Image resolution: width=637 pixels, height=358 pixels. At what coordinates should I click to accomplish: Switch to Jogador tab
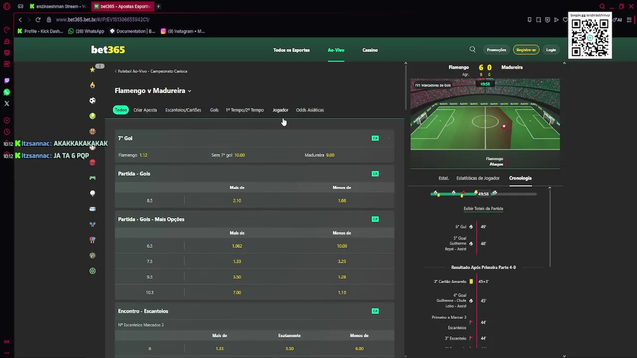[280, 110]
